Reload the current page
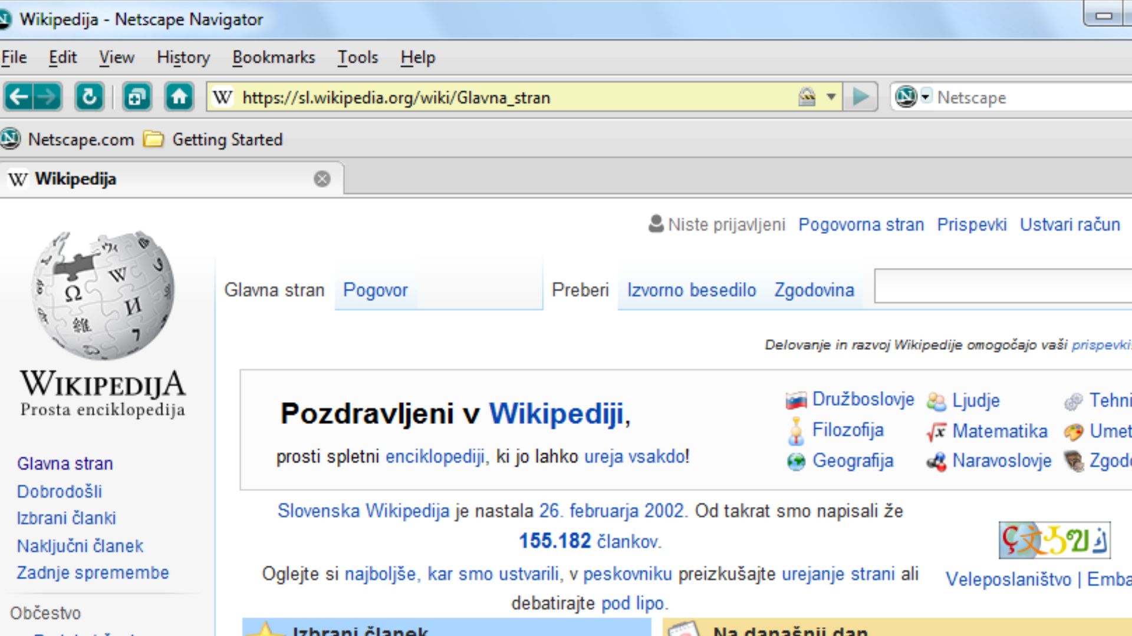 90,97
